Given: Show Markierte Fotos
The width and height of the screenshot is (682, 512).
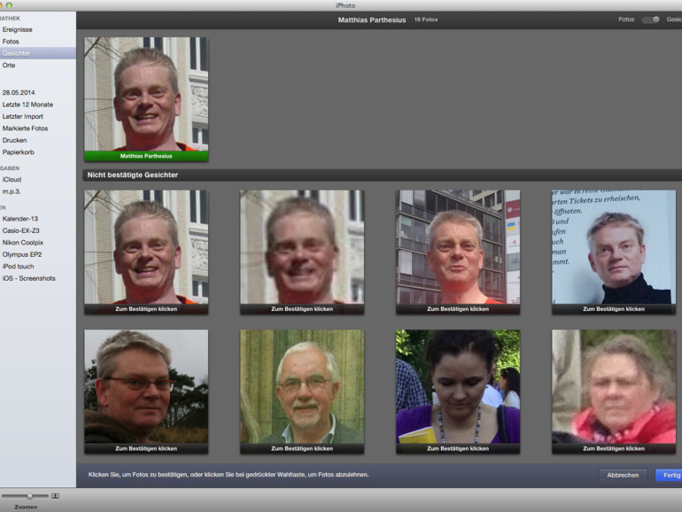Looking at the screenshot, I should click(25, 128).
